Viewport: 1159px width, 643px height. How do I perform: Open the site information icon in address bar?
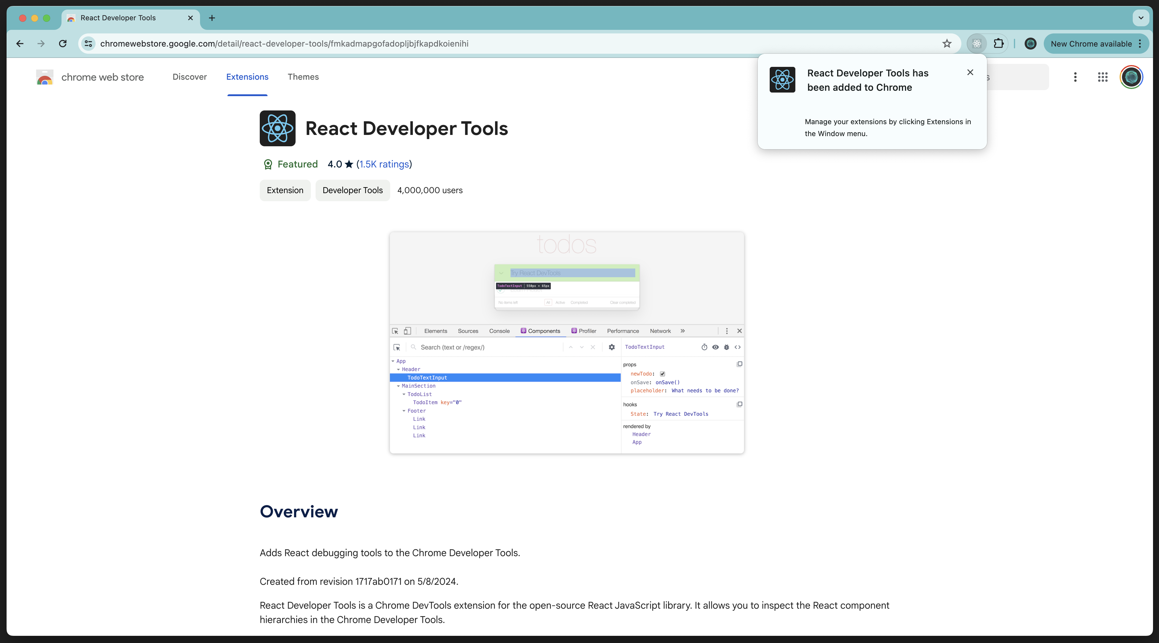[x=89, y=44]
